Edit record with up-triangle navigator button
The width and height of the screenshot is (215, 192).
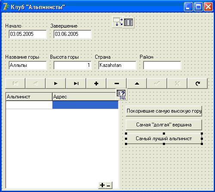(137, 83)
